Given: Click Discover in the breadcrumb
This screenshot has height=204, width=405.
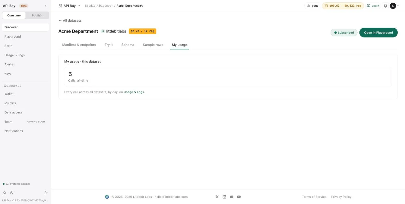Looking at the screenshot, I should click(x=106, y=6).
